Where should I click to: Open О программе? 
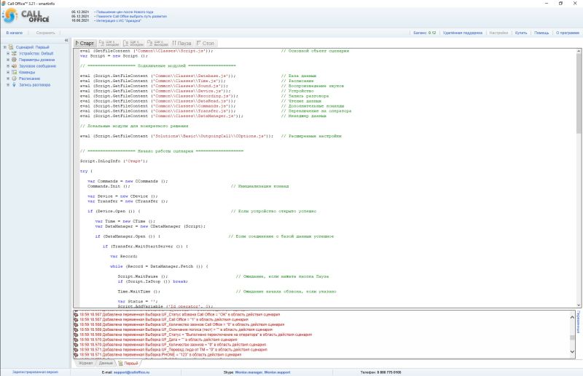point(568,33)
